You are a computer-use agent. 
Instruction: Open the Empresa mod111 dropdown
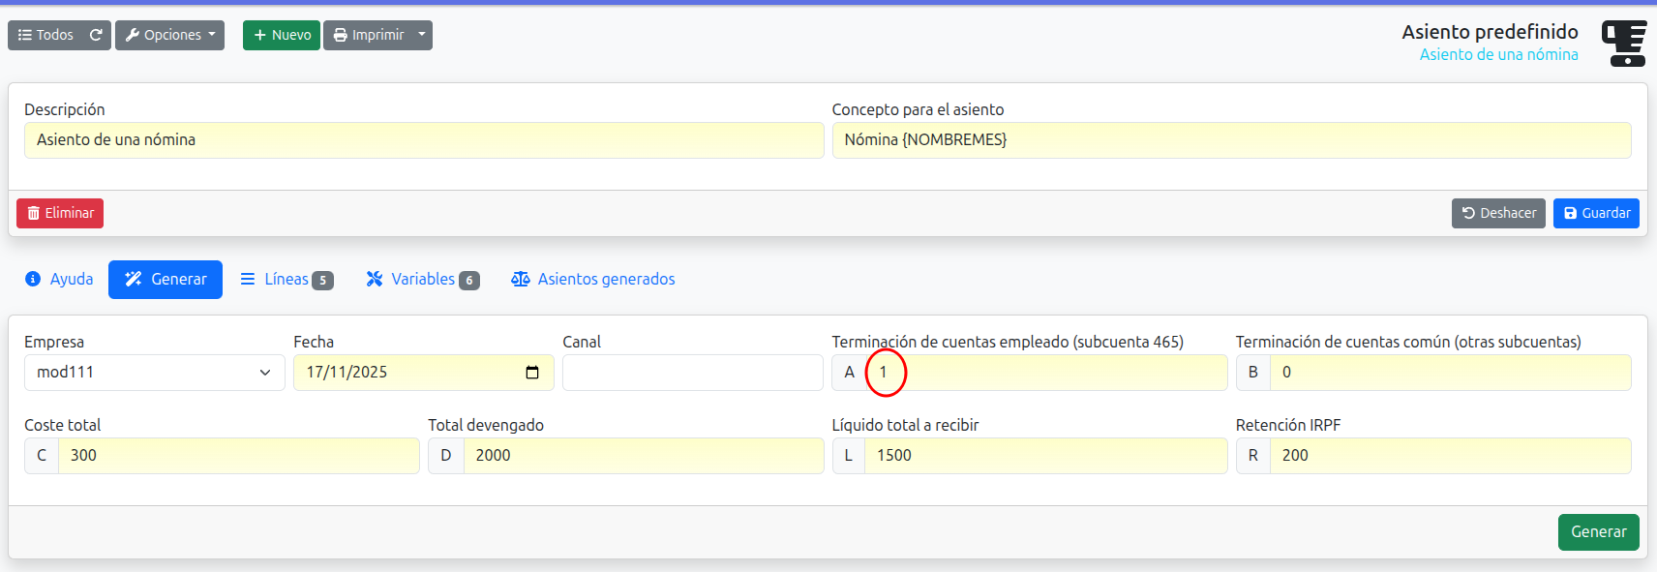pyautogui.click(x=155, y=373)
